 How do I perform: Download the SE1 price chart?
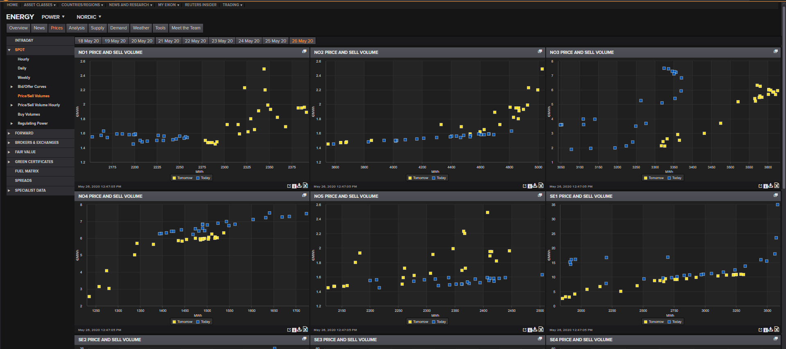click(x=771, y=329)
